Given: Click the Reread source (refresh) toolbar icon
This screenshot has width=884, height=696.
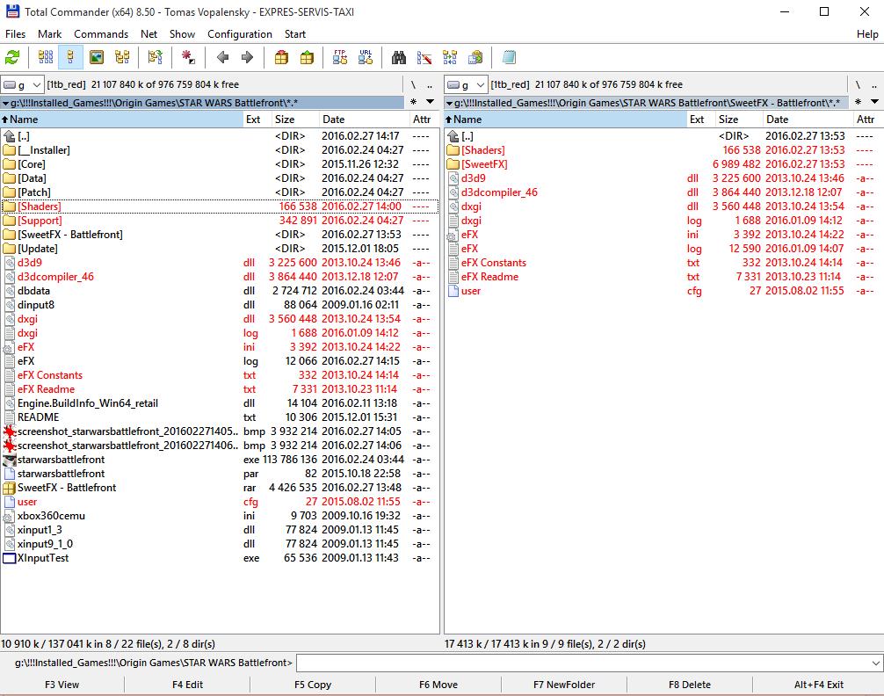Looking at the screenshot, I should coord(12,57).
